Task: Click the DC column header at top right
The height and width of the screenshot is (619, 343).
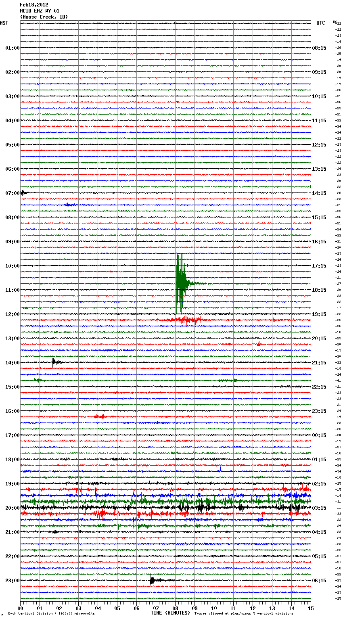Action: click(x=335, y=22)
